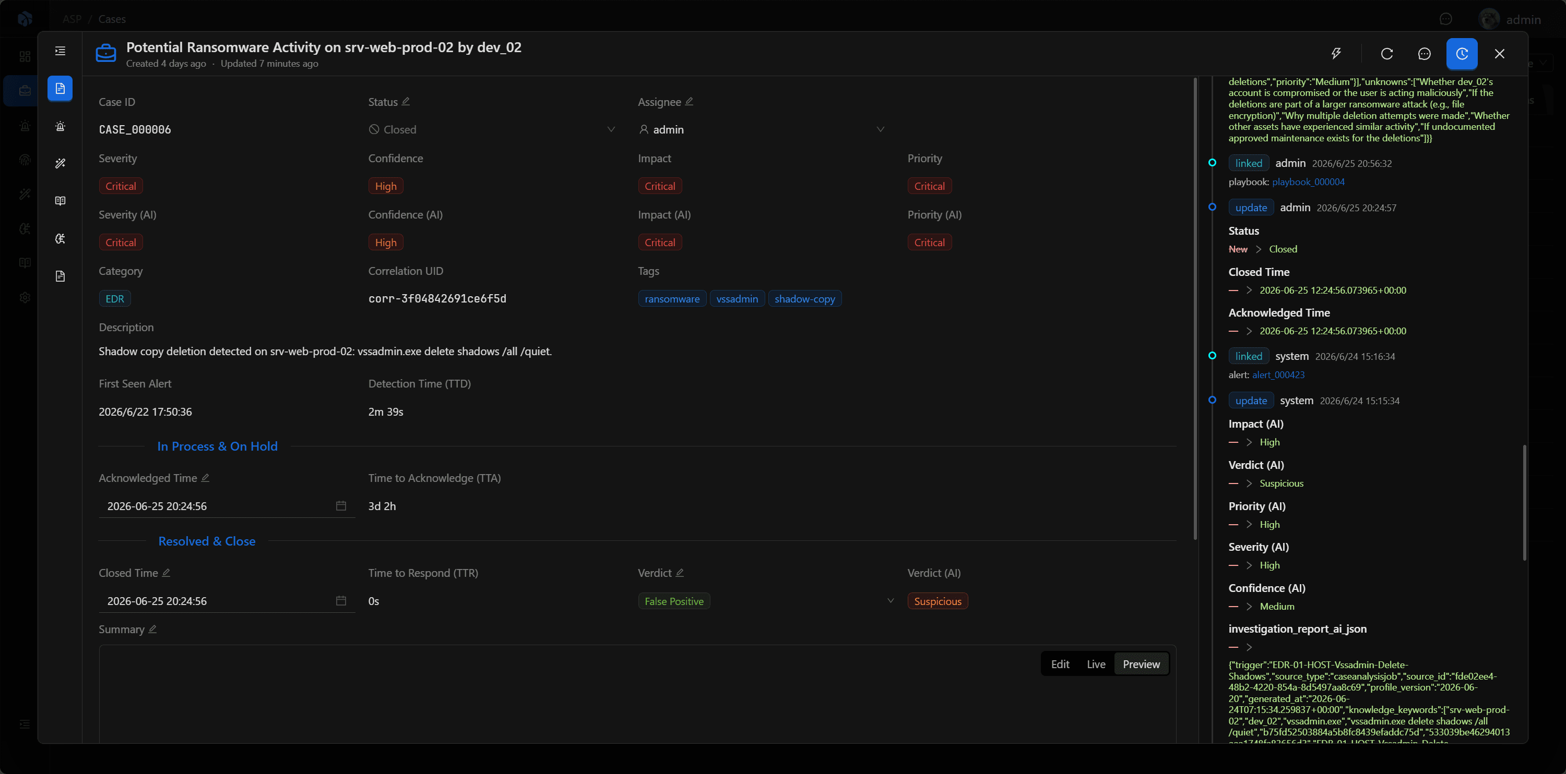Image resolution: width=1566 pixels, height=774 pixels.
Task: Edit Summary with pencil icon
Action: [x=152, y=630]
